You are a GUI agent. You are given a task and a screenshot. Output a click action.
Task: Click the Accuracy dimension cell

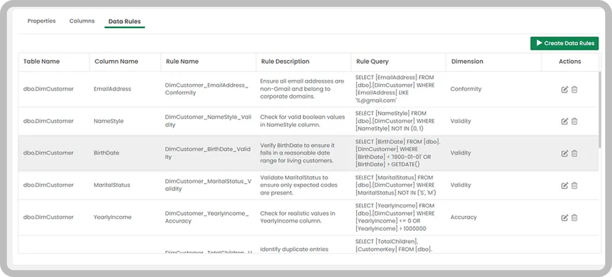coord(463,217)
